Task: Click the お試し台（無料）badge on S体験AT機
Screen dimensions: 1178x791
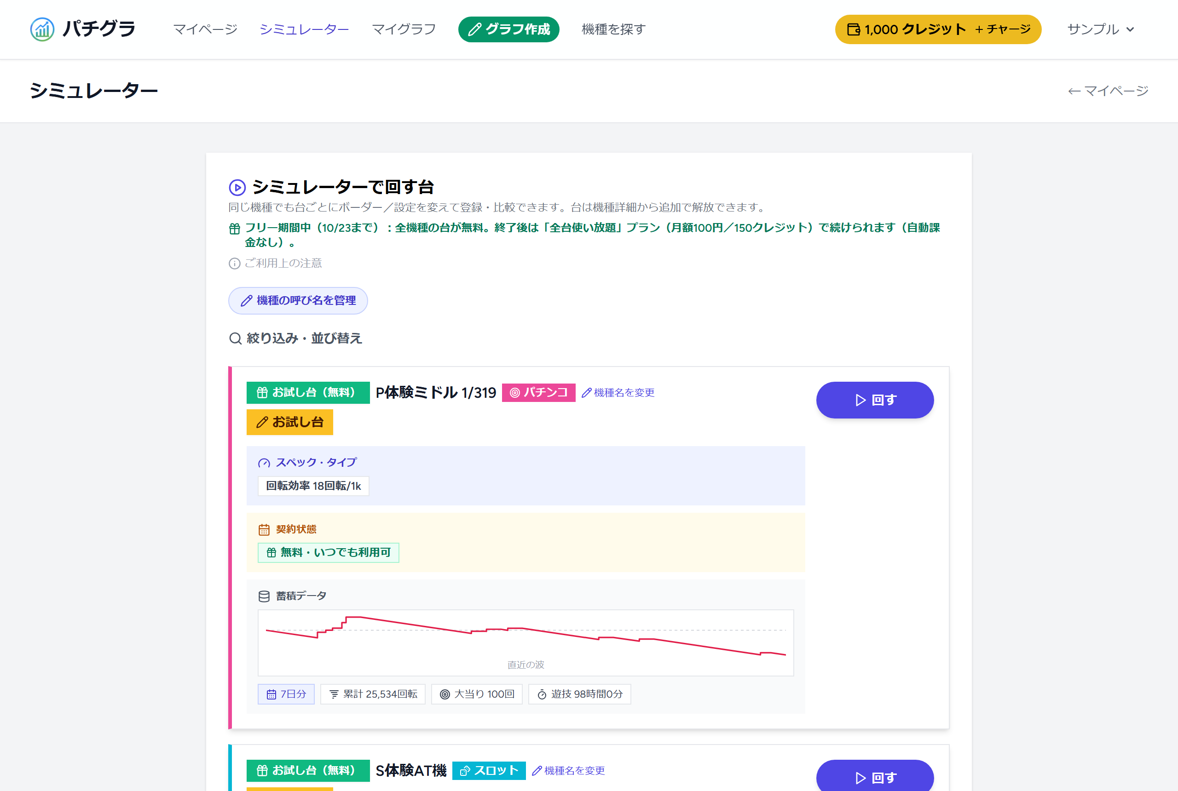Action: 308,771
